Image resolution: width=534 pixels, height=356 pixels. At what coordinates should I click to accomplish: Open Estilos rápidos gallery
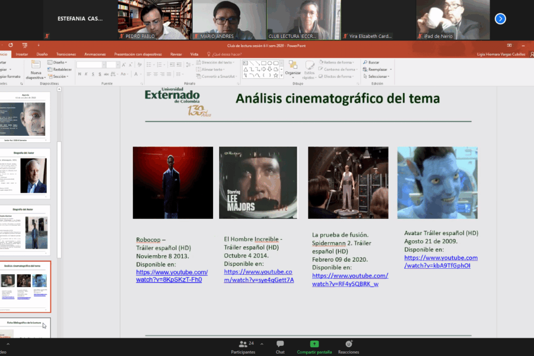pos(309,69)
